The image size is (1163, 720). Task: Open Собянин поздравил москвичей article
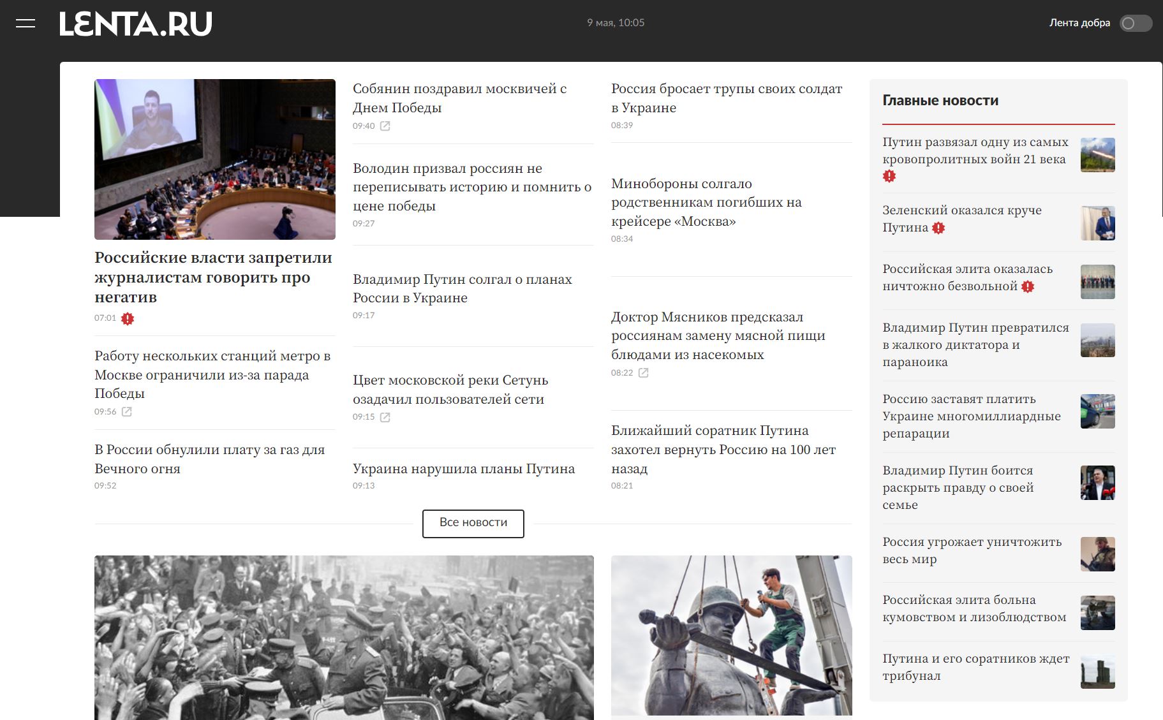[x=459, y=98]
